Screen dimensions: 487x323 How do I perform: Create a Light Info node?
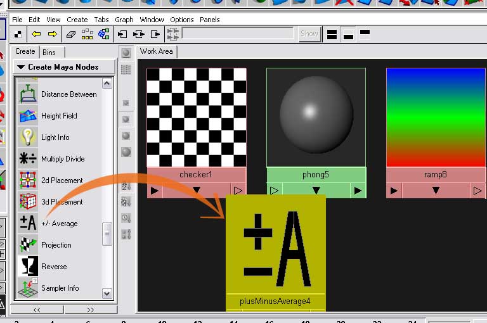coord(28,137)
